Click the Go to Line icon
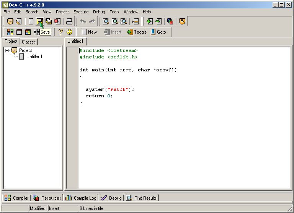294x213 pixels. 136,21
